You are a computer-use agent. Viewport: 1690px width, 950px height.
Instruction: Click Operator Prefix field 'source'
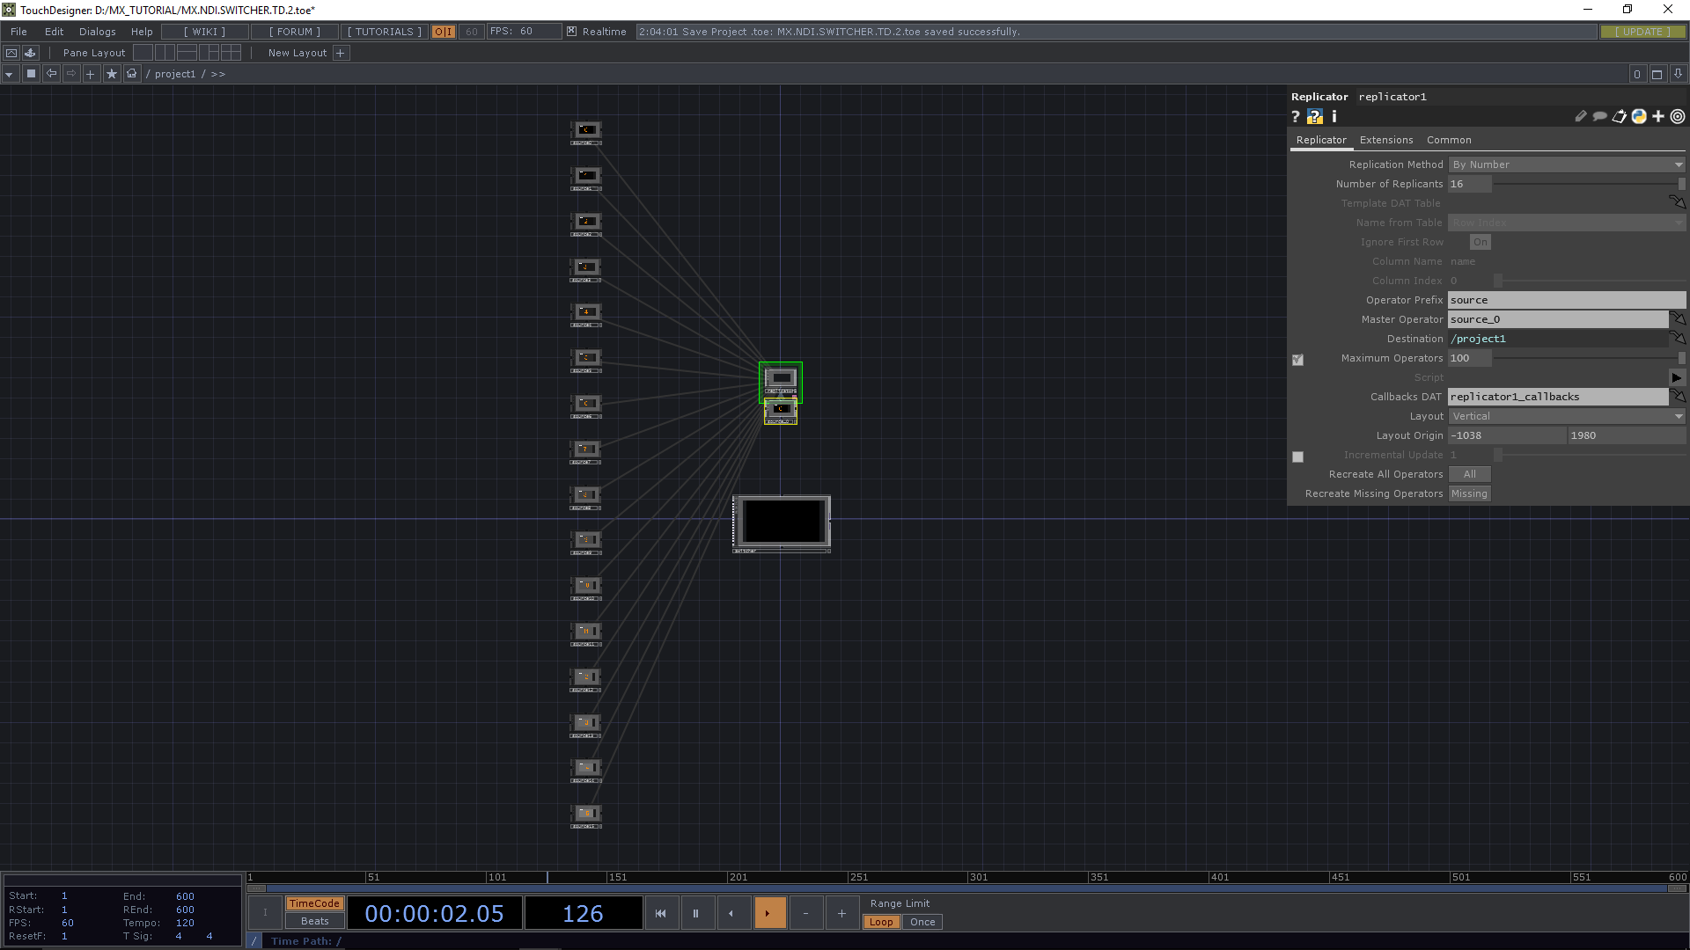[1567, 300]
